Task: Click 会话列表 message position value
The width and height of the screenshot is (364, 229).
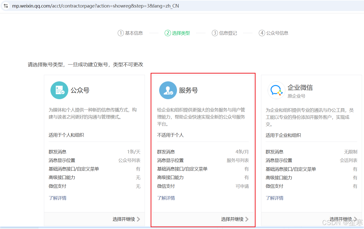Action: (x=348, y=160)
